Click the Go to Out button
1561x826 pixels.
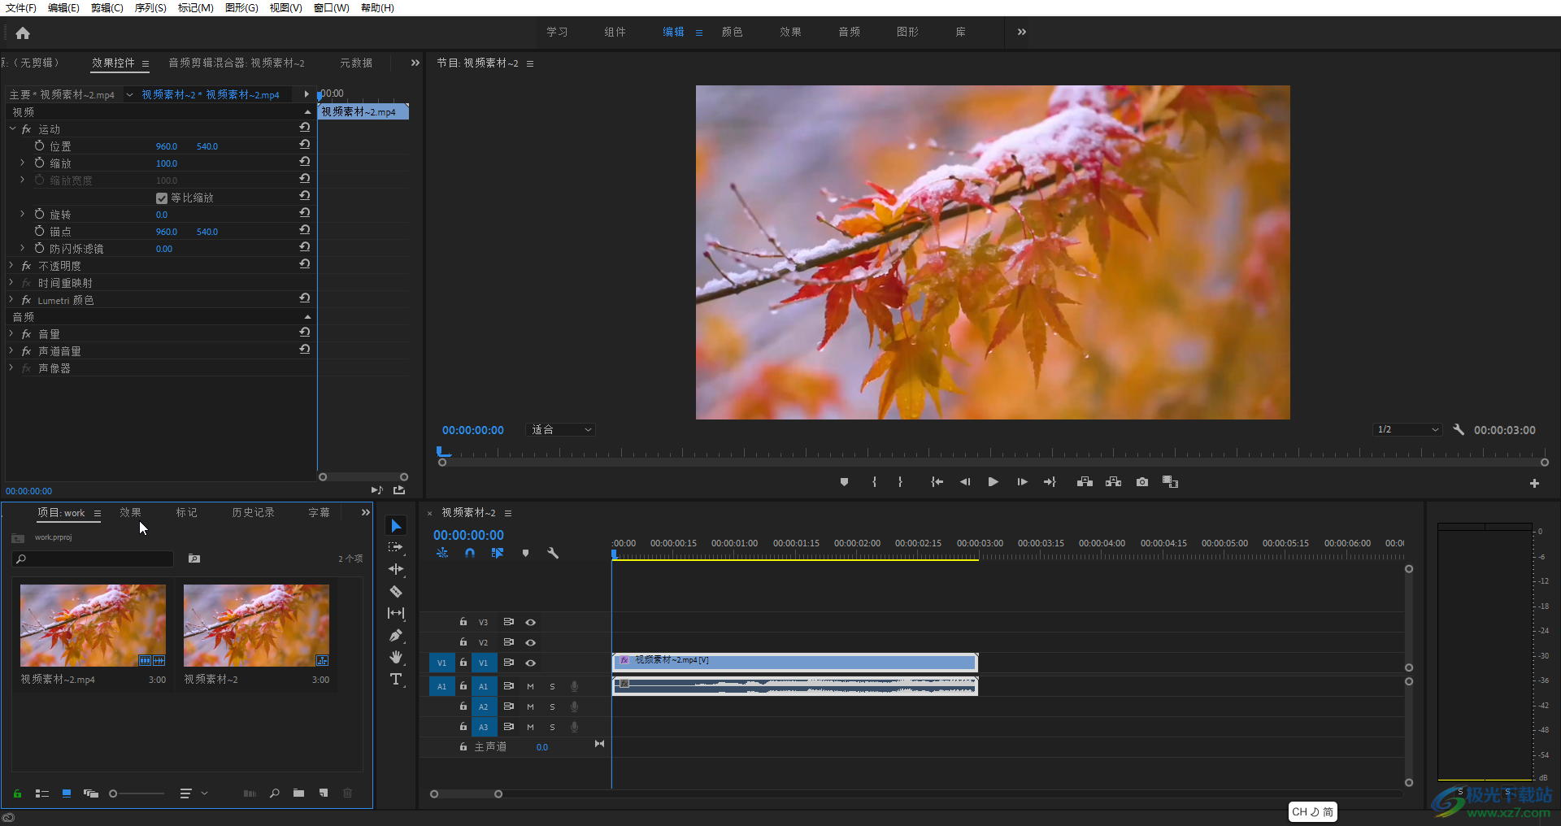tap(1050, 482)
